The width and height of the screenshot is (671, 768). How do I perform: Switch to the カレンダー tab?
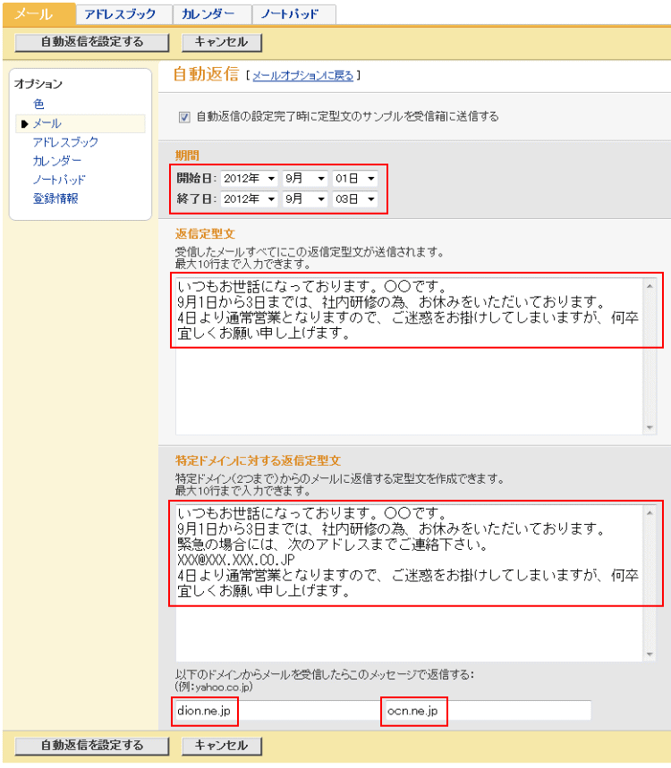click(x=208, y=14)
